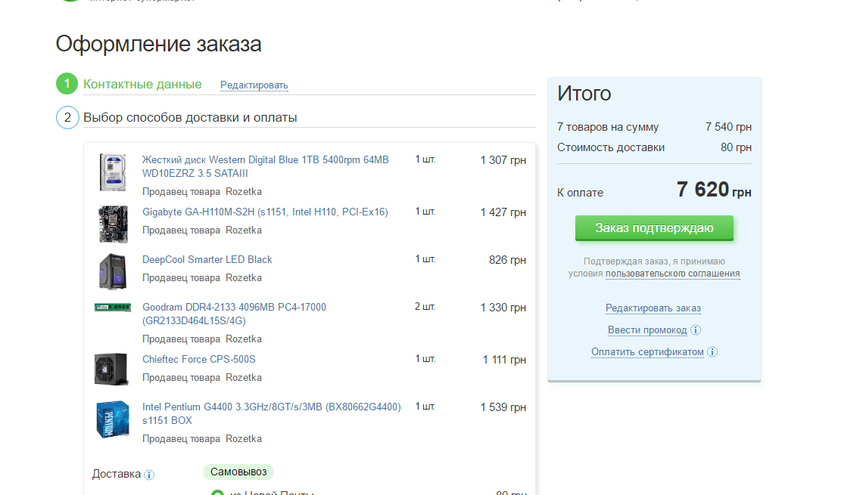Click the Итого heading

pos(584,94)
